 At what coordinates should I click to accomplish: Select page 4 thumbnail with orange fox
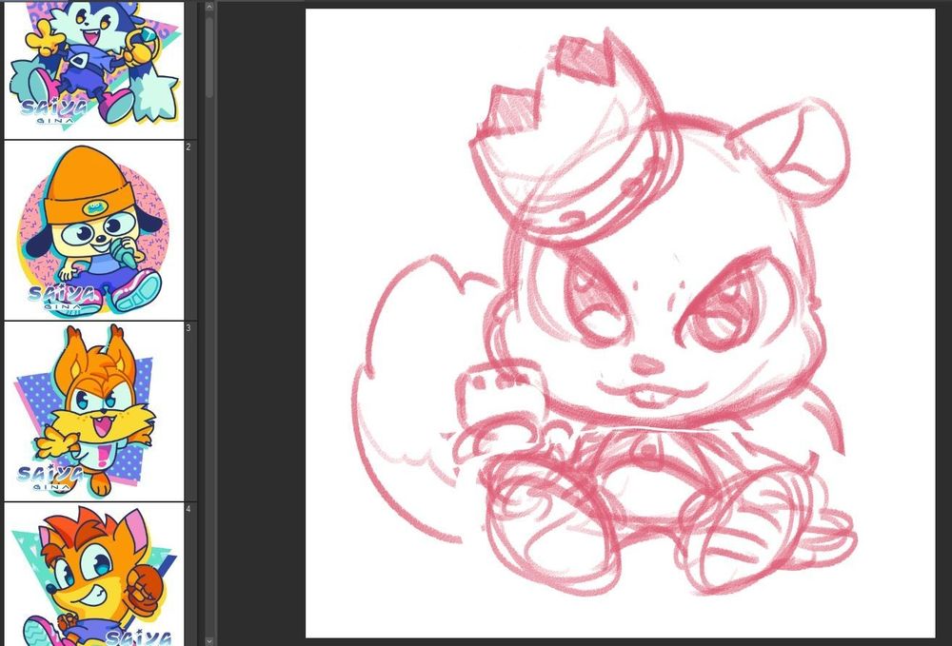click(x=94, y=574)
